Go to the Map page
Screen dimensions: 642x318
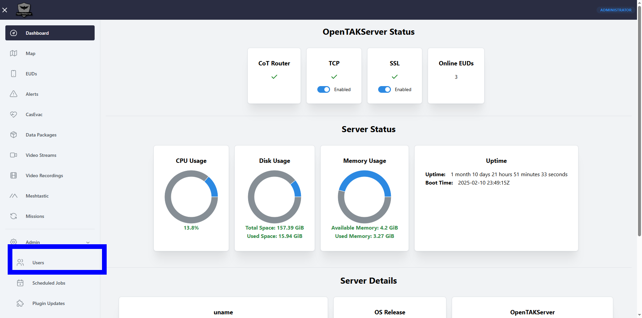[50, 53]
